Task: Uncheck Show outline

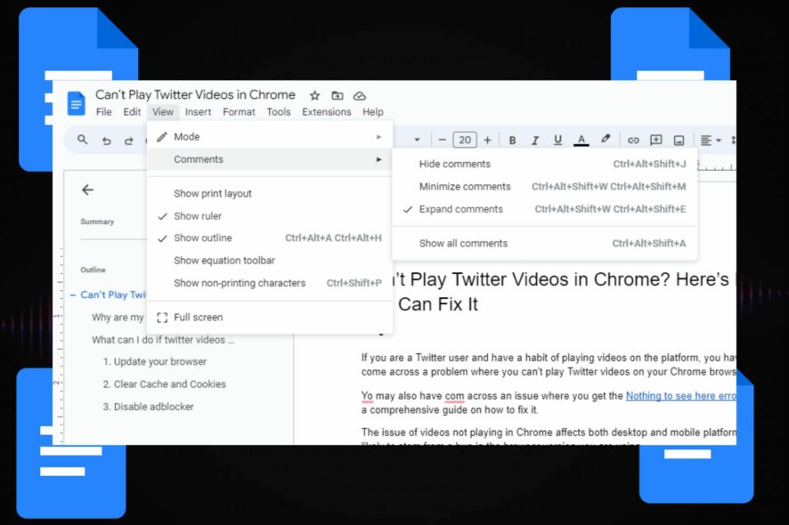Action: (x=270, y=238)
